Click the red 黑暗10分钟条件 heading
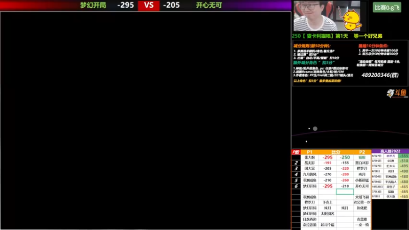Viewport: 409px width, 230px height. click(x=373, y=45)
